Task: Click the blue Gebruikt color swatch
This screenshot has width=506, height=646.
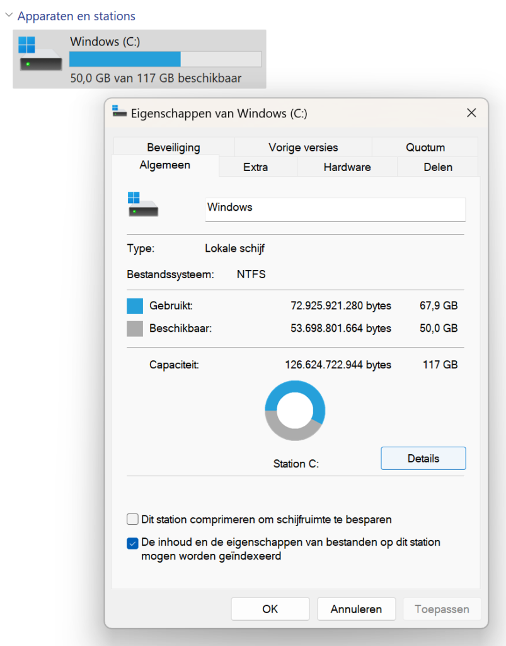Action: 135,306
